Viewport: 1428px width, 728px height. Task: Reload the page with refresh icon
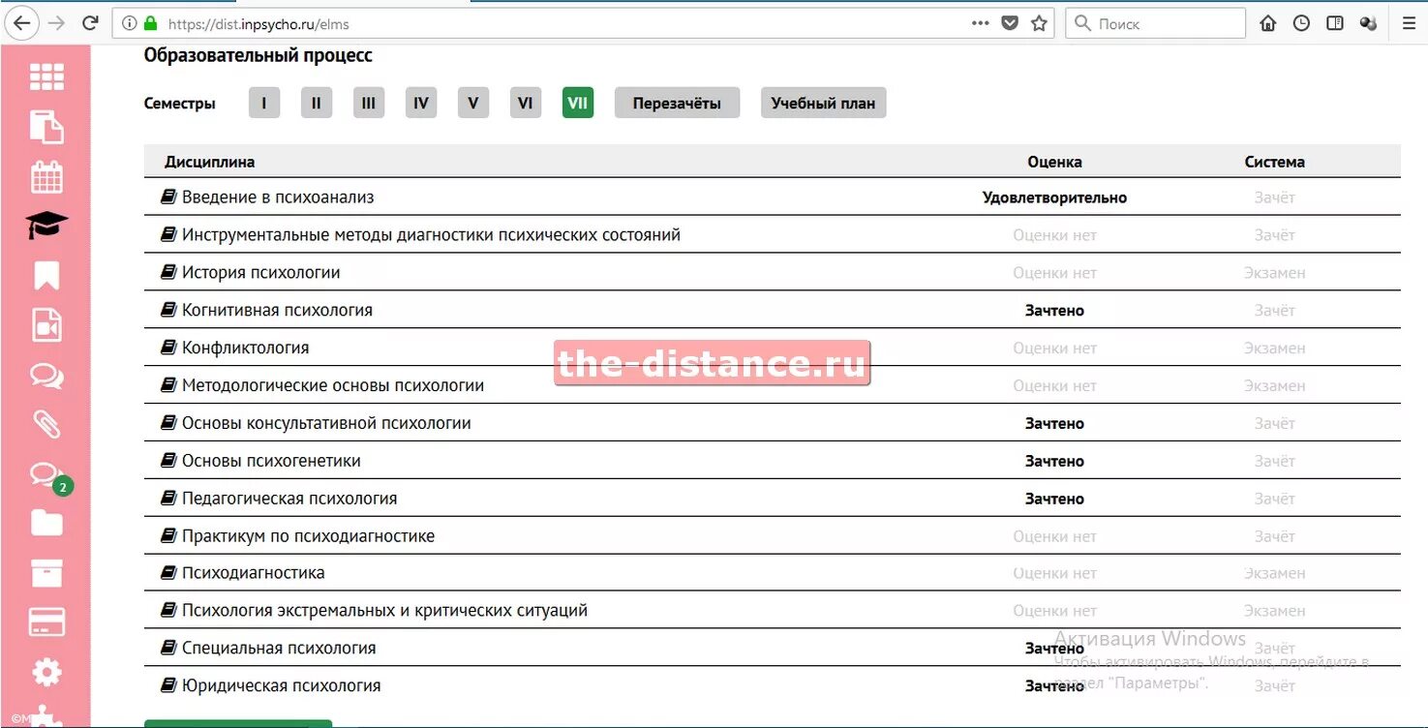click(x=90, y=23)
